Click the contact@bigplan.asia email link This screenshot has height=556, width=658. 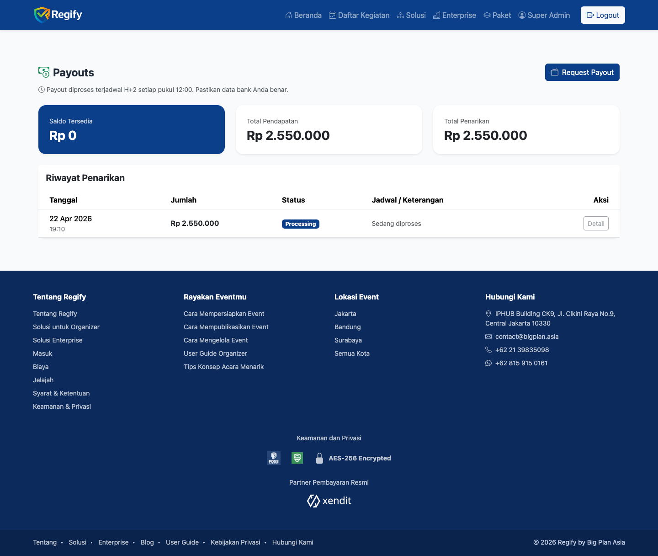tap(527, 337)
